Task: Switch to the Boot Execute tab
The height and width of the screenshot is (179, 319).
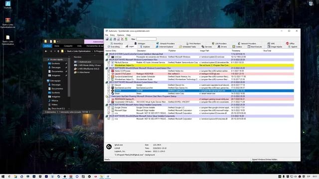Action: point(255,47)
